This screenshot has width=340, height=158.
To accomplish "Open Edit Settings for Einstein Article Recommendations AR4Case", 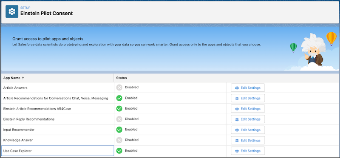I will coord(248,109).
